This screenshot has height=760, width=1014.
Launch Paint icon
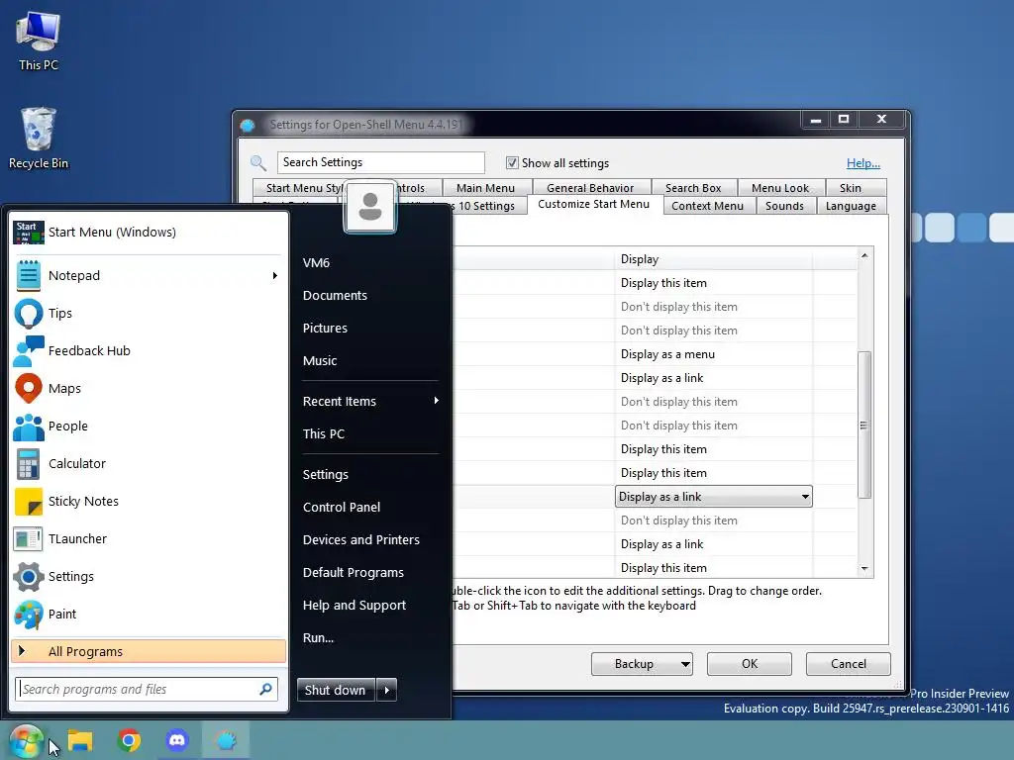[x=29, y=615]
